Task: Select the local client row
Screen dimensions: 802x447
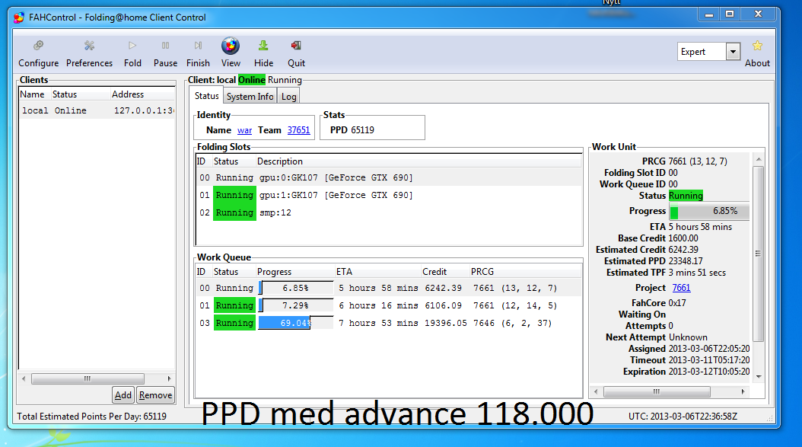Action: pyautogui.click(x=97, y=110)
